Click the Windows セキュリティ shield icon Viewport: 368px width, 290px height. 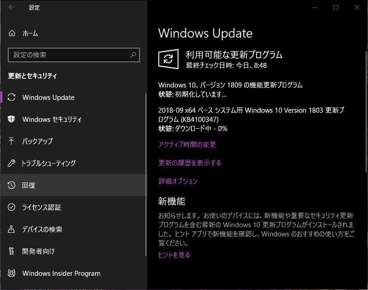(x=11, y=119)
